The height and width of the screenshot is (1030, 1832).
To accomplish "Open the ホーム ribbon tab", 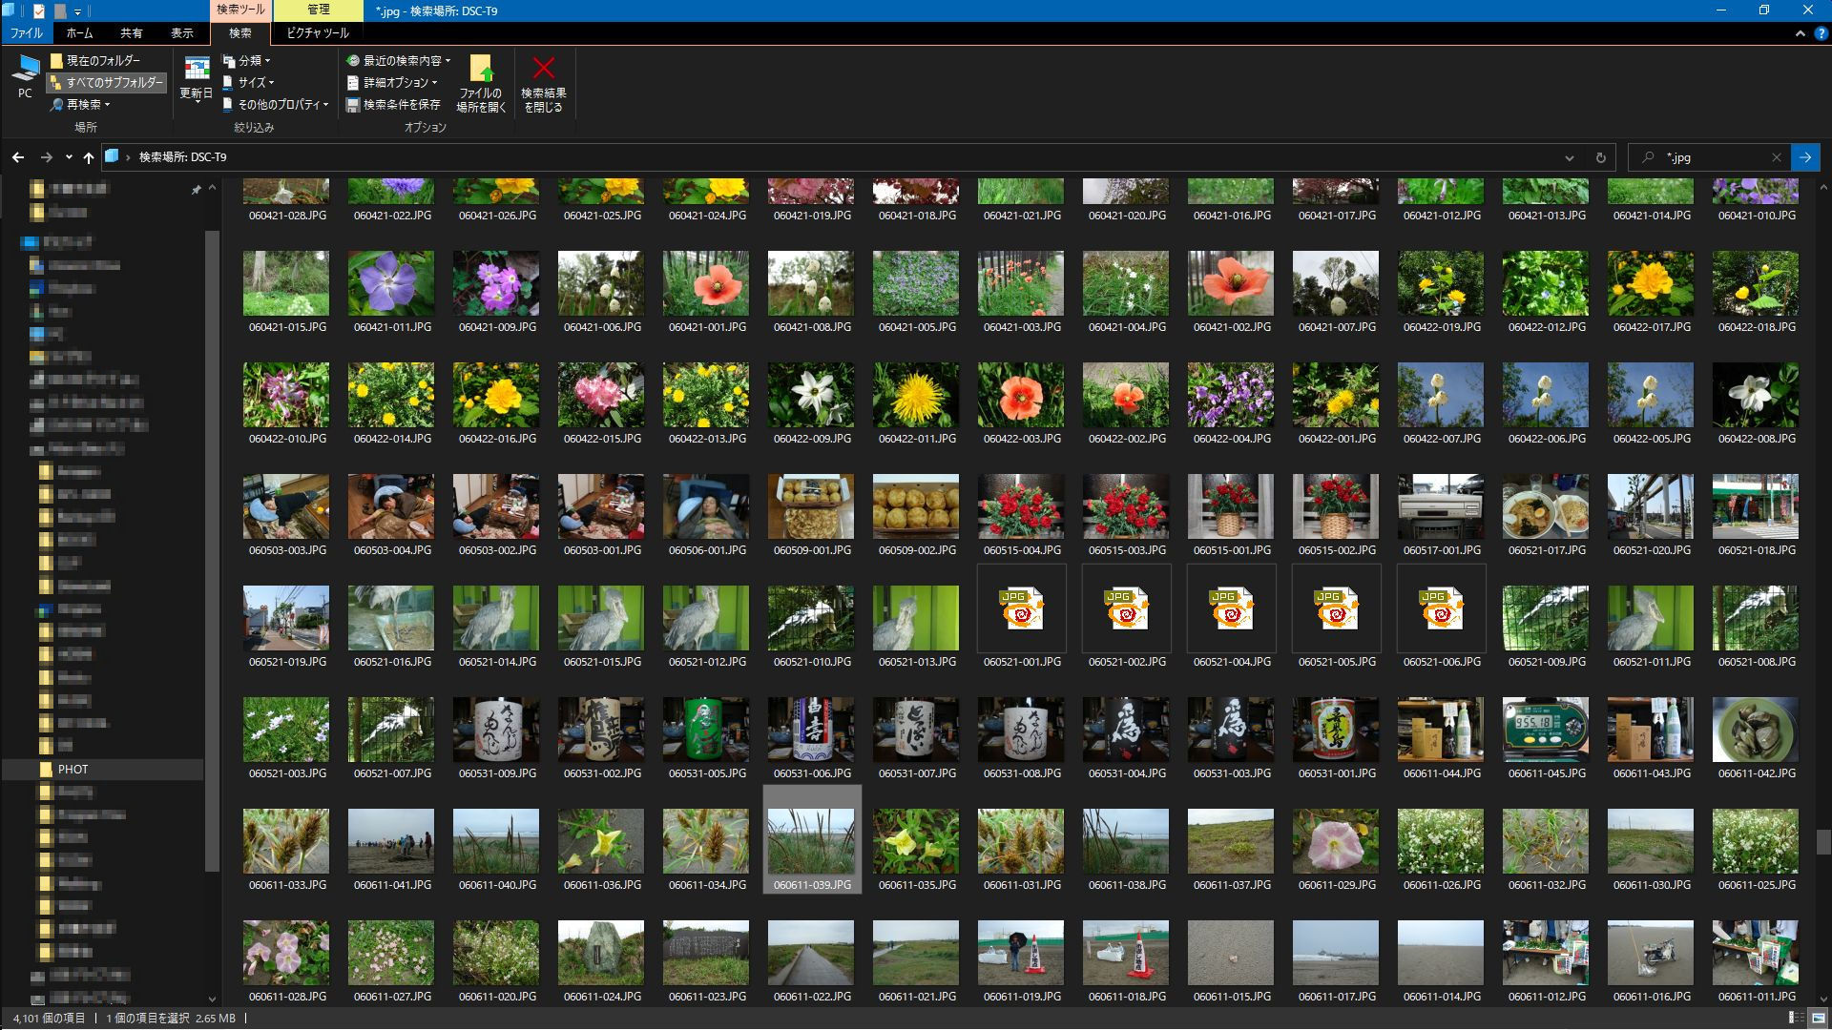I will [x=79, y=32].
